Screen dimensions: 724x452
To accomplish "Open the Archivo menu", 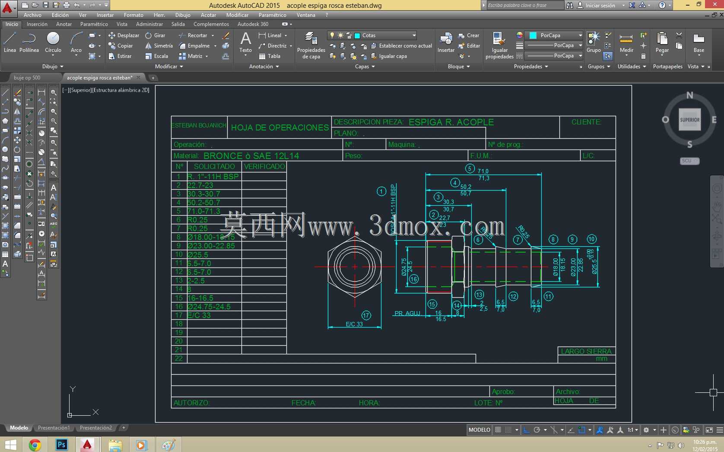I will point(32,15).
